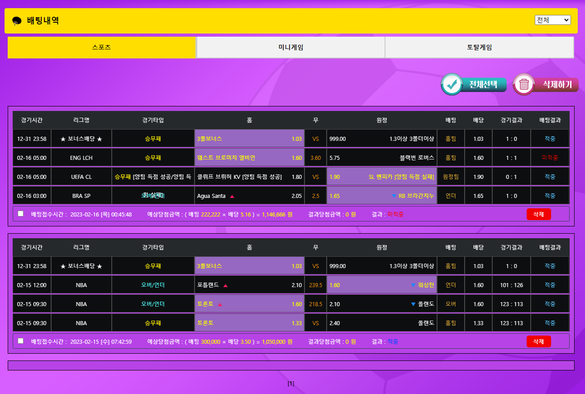Open the 전체 filter dropdown
The width and height of the screenshot is (585, 394).
tap(552, 20)
